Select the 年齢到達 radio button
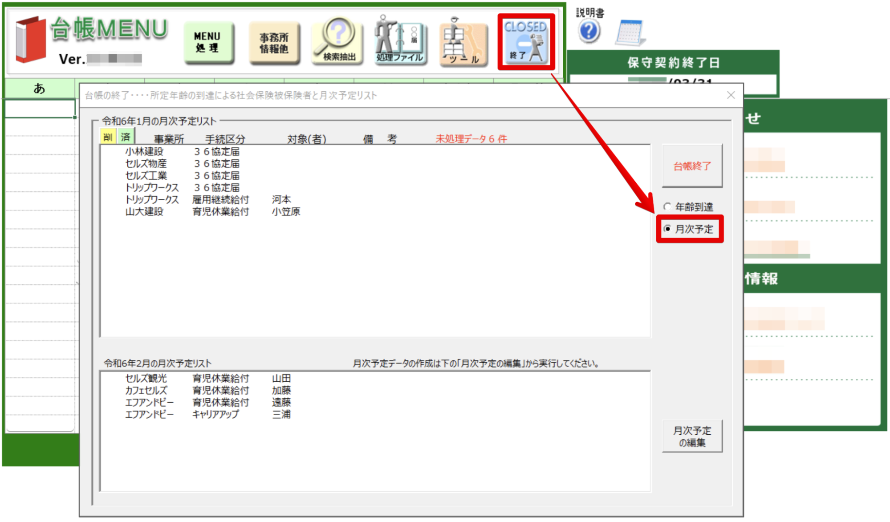 [689, 207]
